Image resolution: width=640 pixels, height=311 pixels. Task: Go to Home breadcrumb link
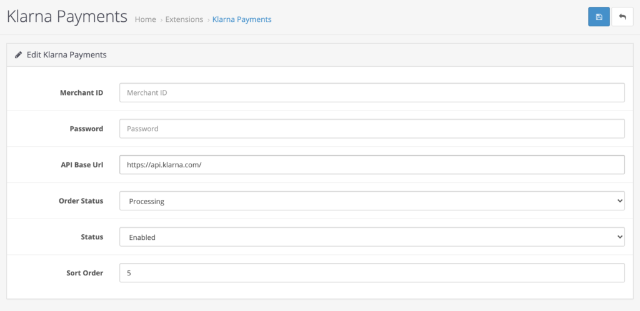[145, 19]
